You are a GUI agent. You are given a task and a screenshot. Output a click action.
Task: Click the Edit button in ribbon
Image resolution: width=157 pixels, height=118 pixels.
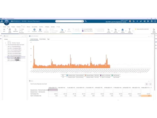21,31
